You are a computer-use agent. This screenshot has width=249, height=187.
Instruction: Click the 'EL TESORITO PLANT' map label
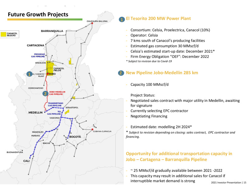tap(38, 75)
